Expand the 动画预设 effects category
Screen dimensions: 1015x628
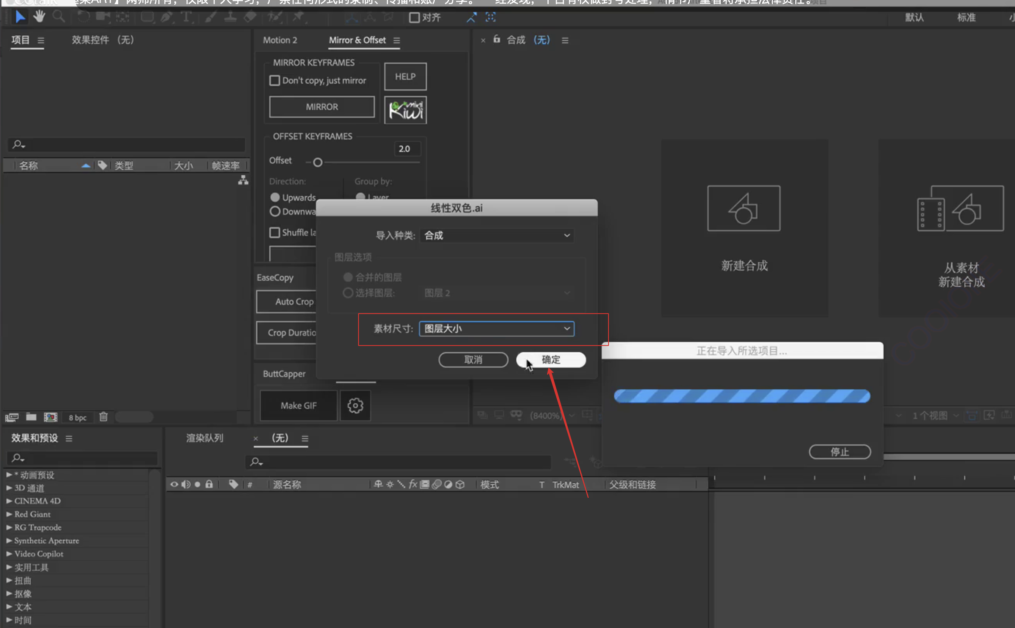pyautogui.click(x=9, y=475)
